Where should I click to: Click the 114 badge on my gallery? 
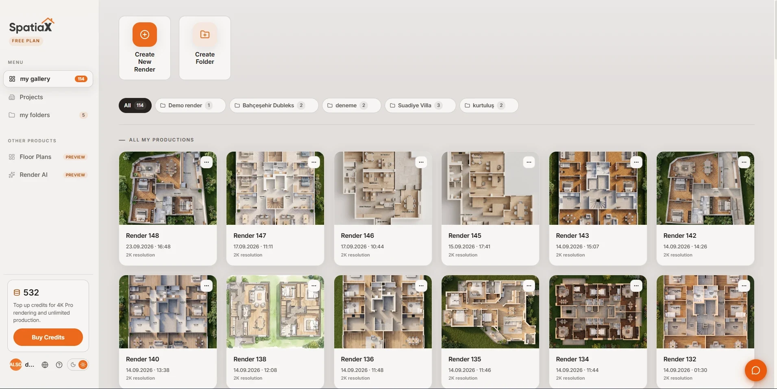click(81, 79)
